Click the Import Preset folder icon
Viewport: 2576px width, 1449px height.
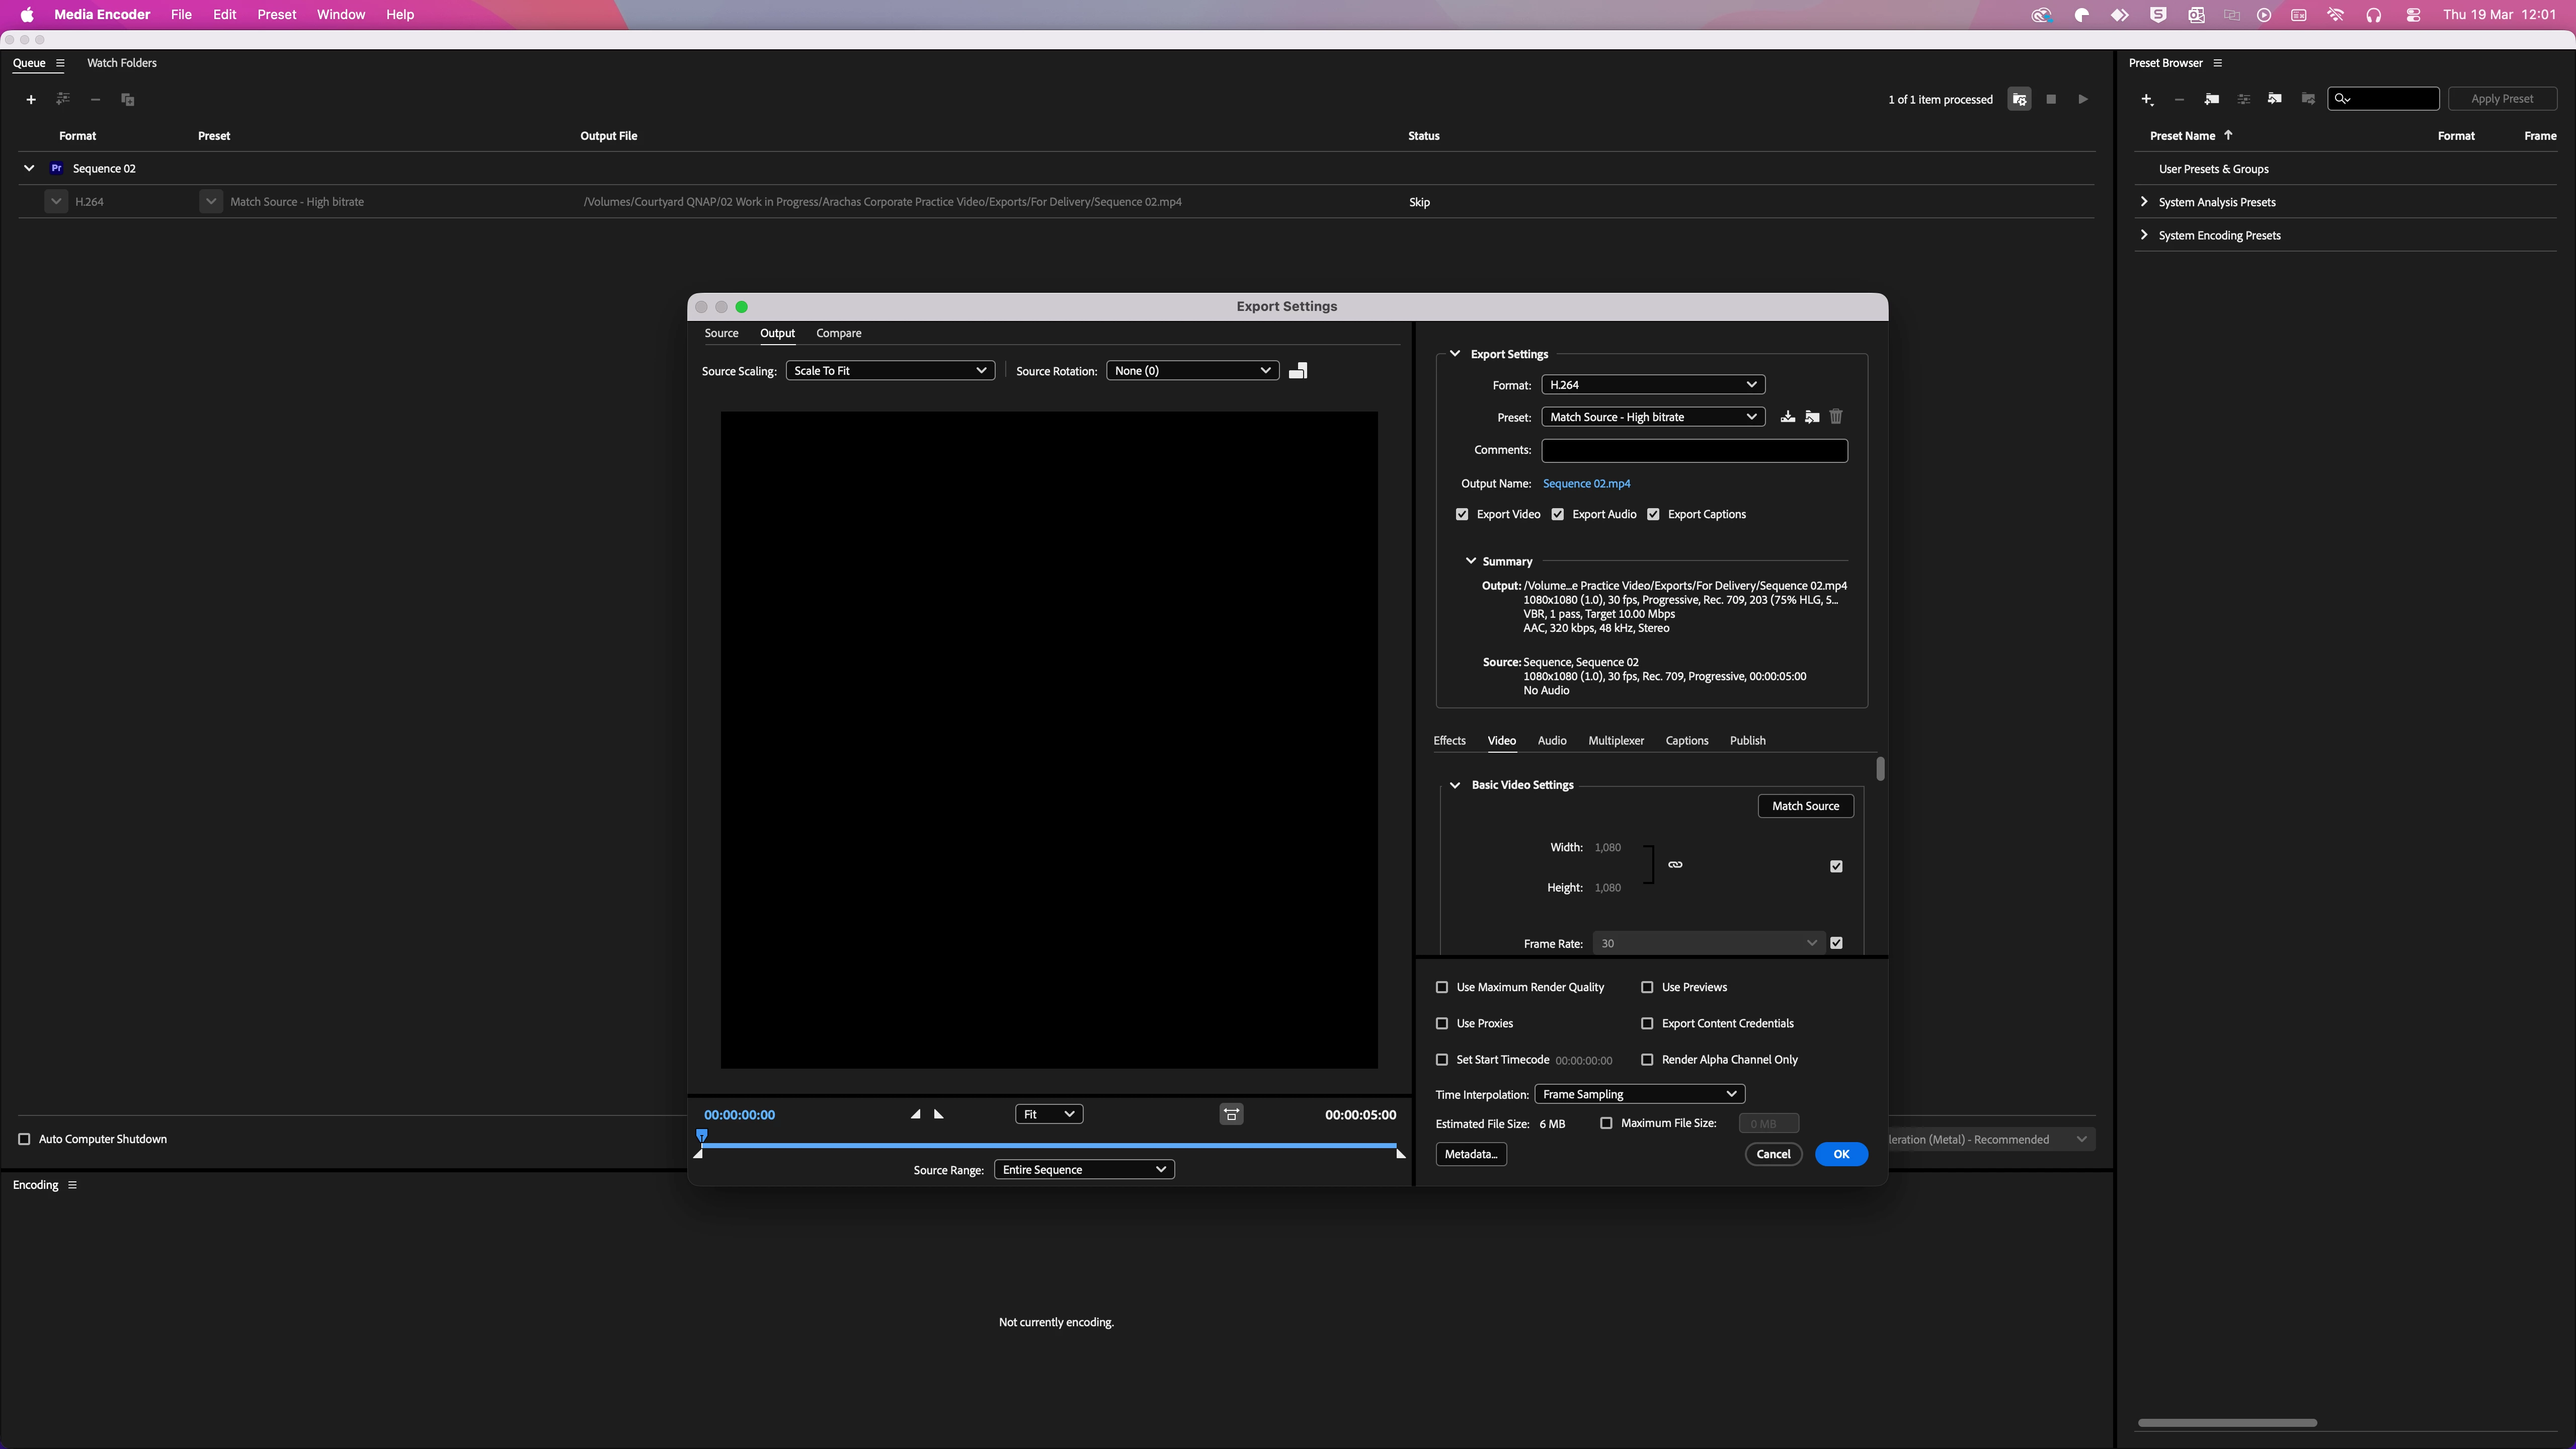(1812, 417)
